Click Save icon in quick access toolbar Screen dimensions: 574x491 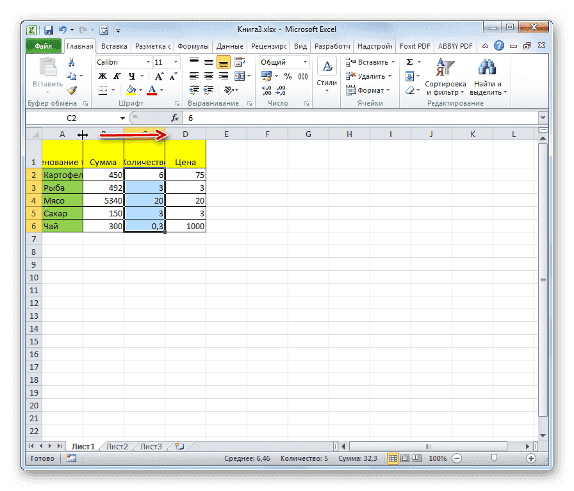pos(49,29)
